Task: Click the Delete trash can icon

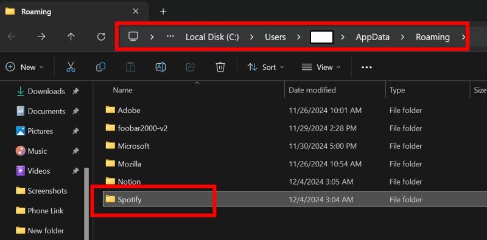Action: [220, 67]
